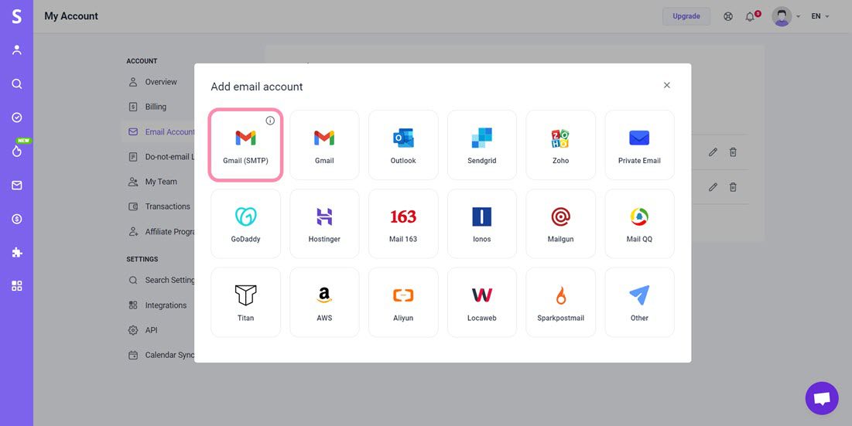The image size is (852, 426).
Task: Click the info icon on Gmail (SMTP)
Action: tap(270, 121)
